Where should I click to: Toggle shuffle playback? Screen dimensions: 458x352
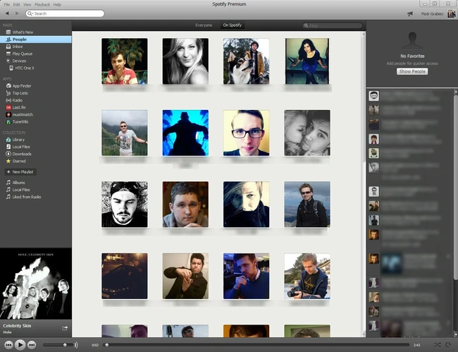click(x=437, y=345)
